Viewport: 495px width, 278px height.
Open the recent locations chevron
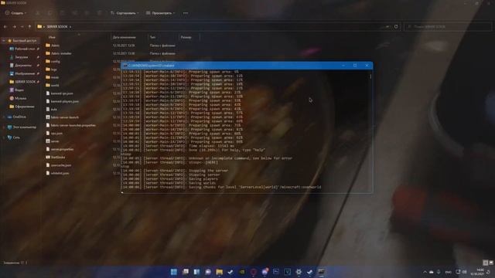[22, 27]
